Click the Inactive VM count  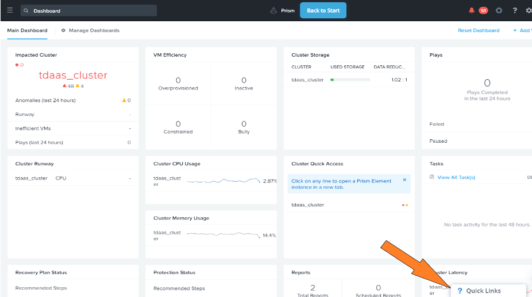tap(244, 81)
